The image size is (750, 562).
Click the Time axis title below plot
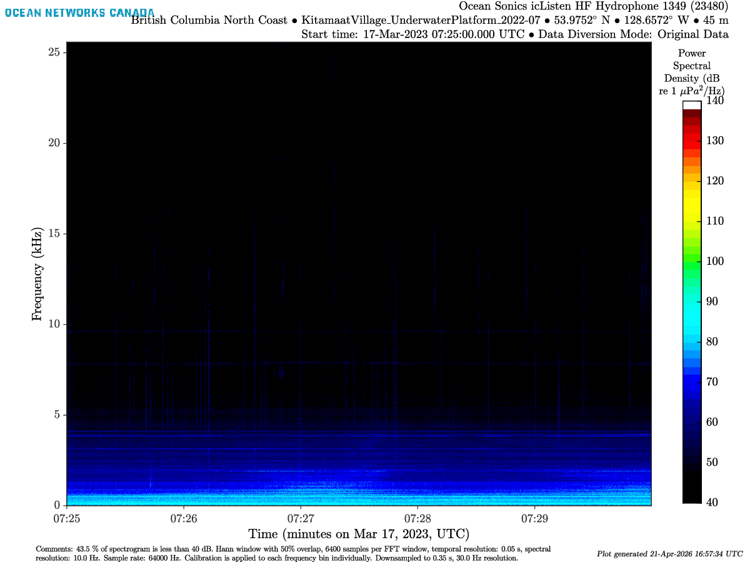(359, 535)
